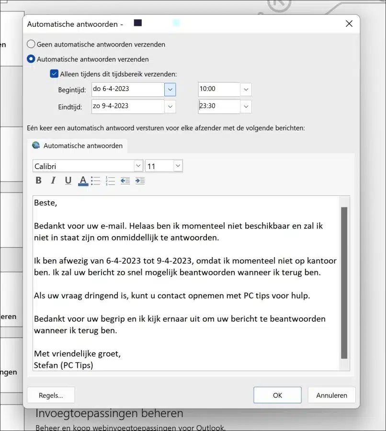
Task: Click the Eindtijd date field zo 9-4-2023
Action: point(128,106)
